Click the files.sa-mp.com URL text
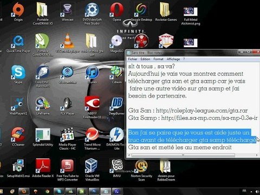This screenshot has height=195, width=260. tap(210, 118)
